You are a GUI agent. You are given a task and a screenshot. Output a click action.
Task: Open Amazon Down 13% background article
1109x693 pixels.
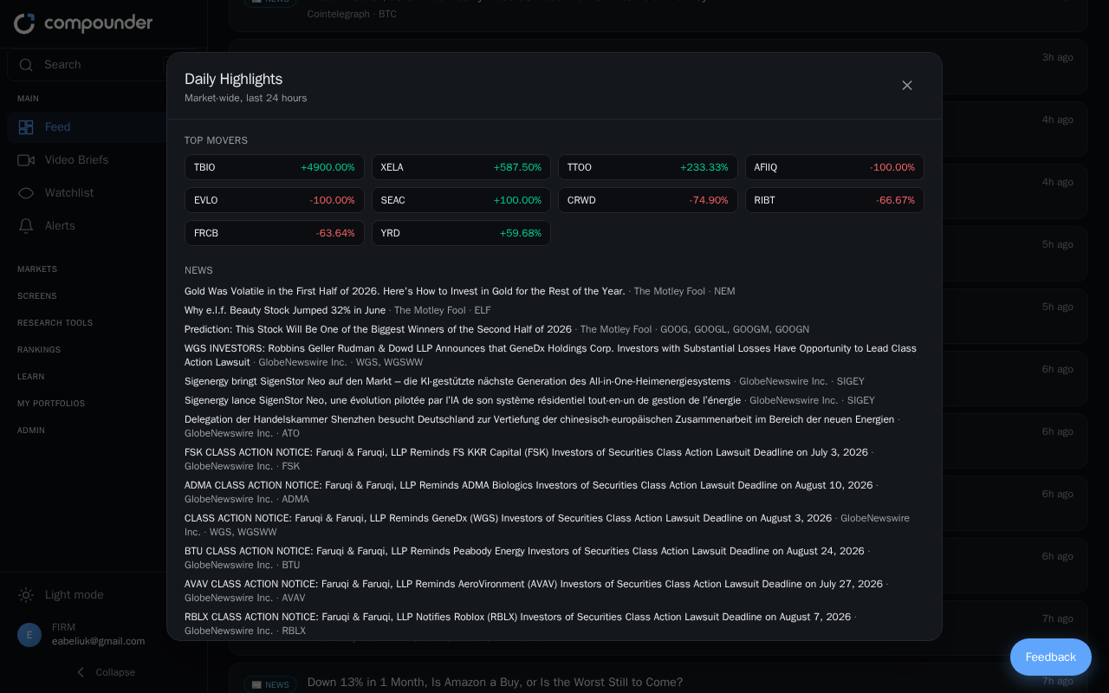(495, 683)
